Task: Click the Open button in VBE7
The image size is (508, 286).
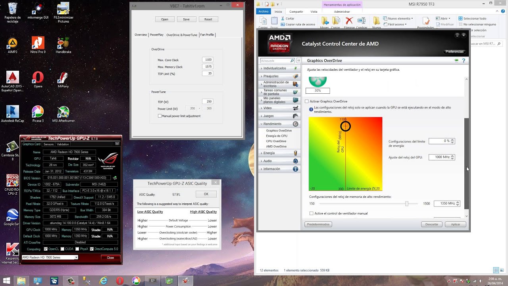Action: coord(165,19)
